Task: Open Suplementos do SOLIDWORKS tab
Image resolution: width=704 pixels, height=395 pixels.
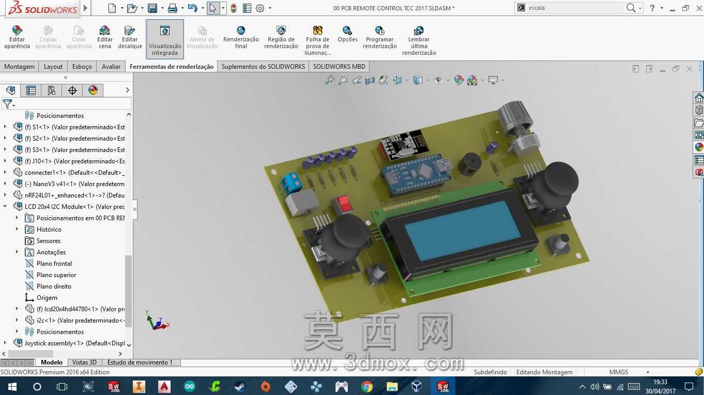Action: [263, 67]
